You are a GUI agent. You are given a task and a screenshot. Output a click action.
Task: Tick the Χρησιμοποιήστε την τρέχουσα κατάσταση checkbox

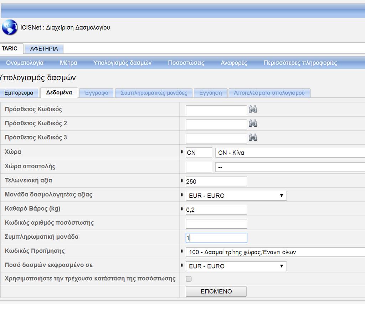(x=189, y=278)
